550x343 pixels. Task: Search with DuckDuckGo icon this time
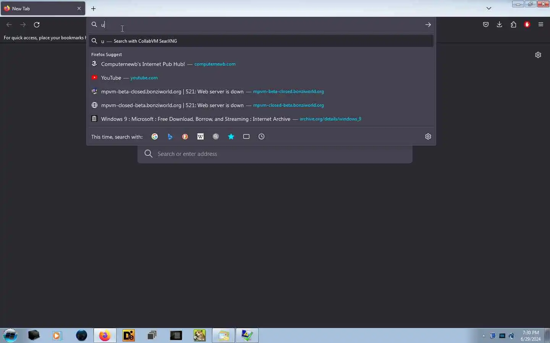185,136
